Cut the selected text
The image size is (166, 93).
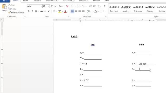pyautogui.click(x=11, y=5)
